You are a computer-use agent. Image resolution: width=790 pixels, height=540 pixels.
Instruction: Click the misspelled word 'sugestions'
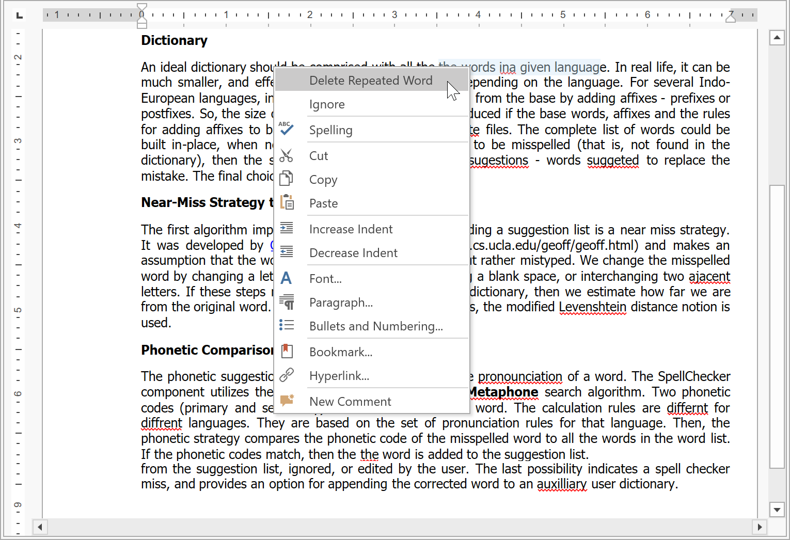[499, 161]
